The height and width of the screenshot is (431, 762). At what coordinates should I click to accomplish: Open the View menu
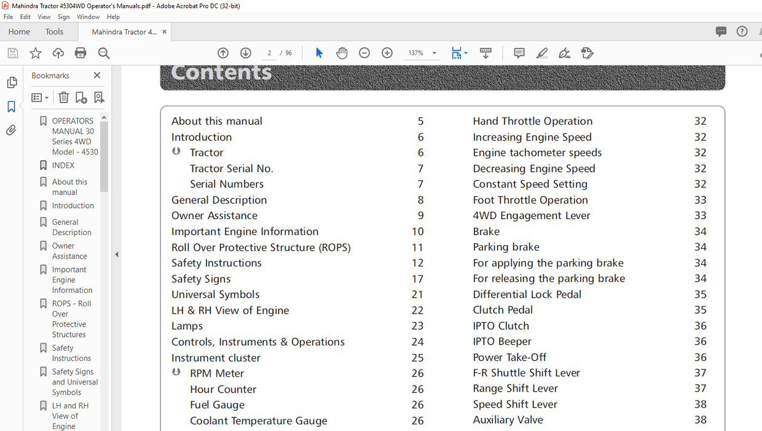click(x=44, y=17)
